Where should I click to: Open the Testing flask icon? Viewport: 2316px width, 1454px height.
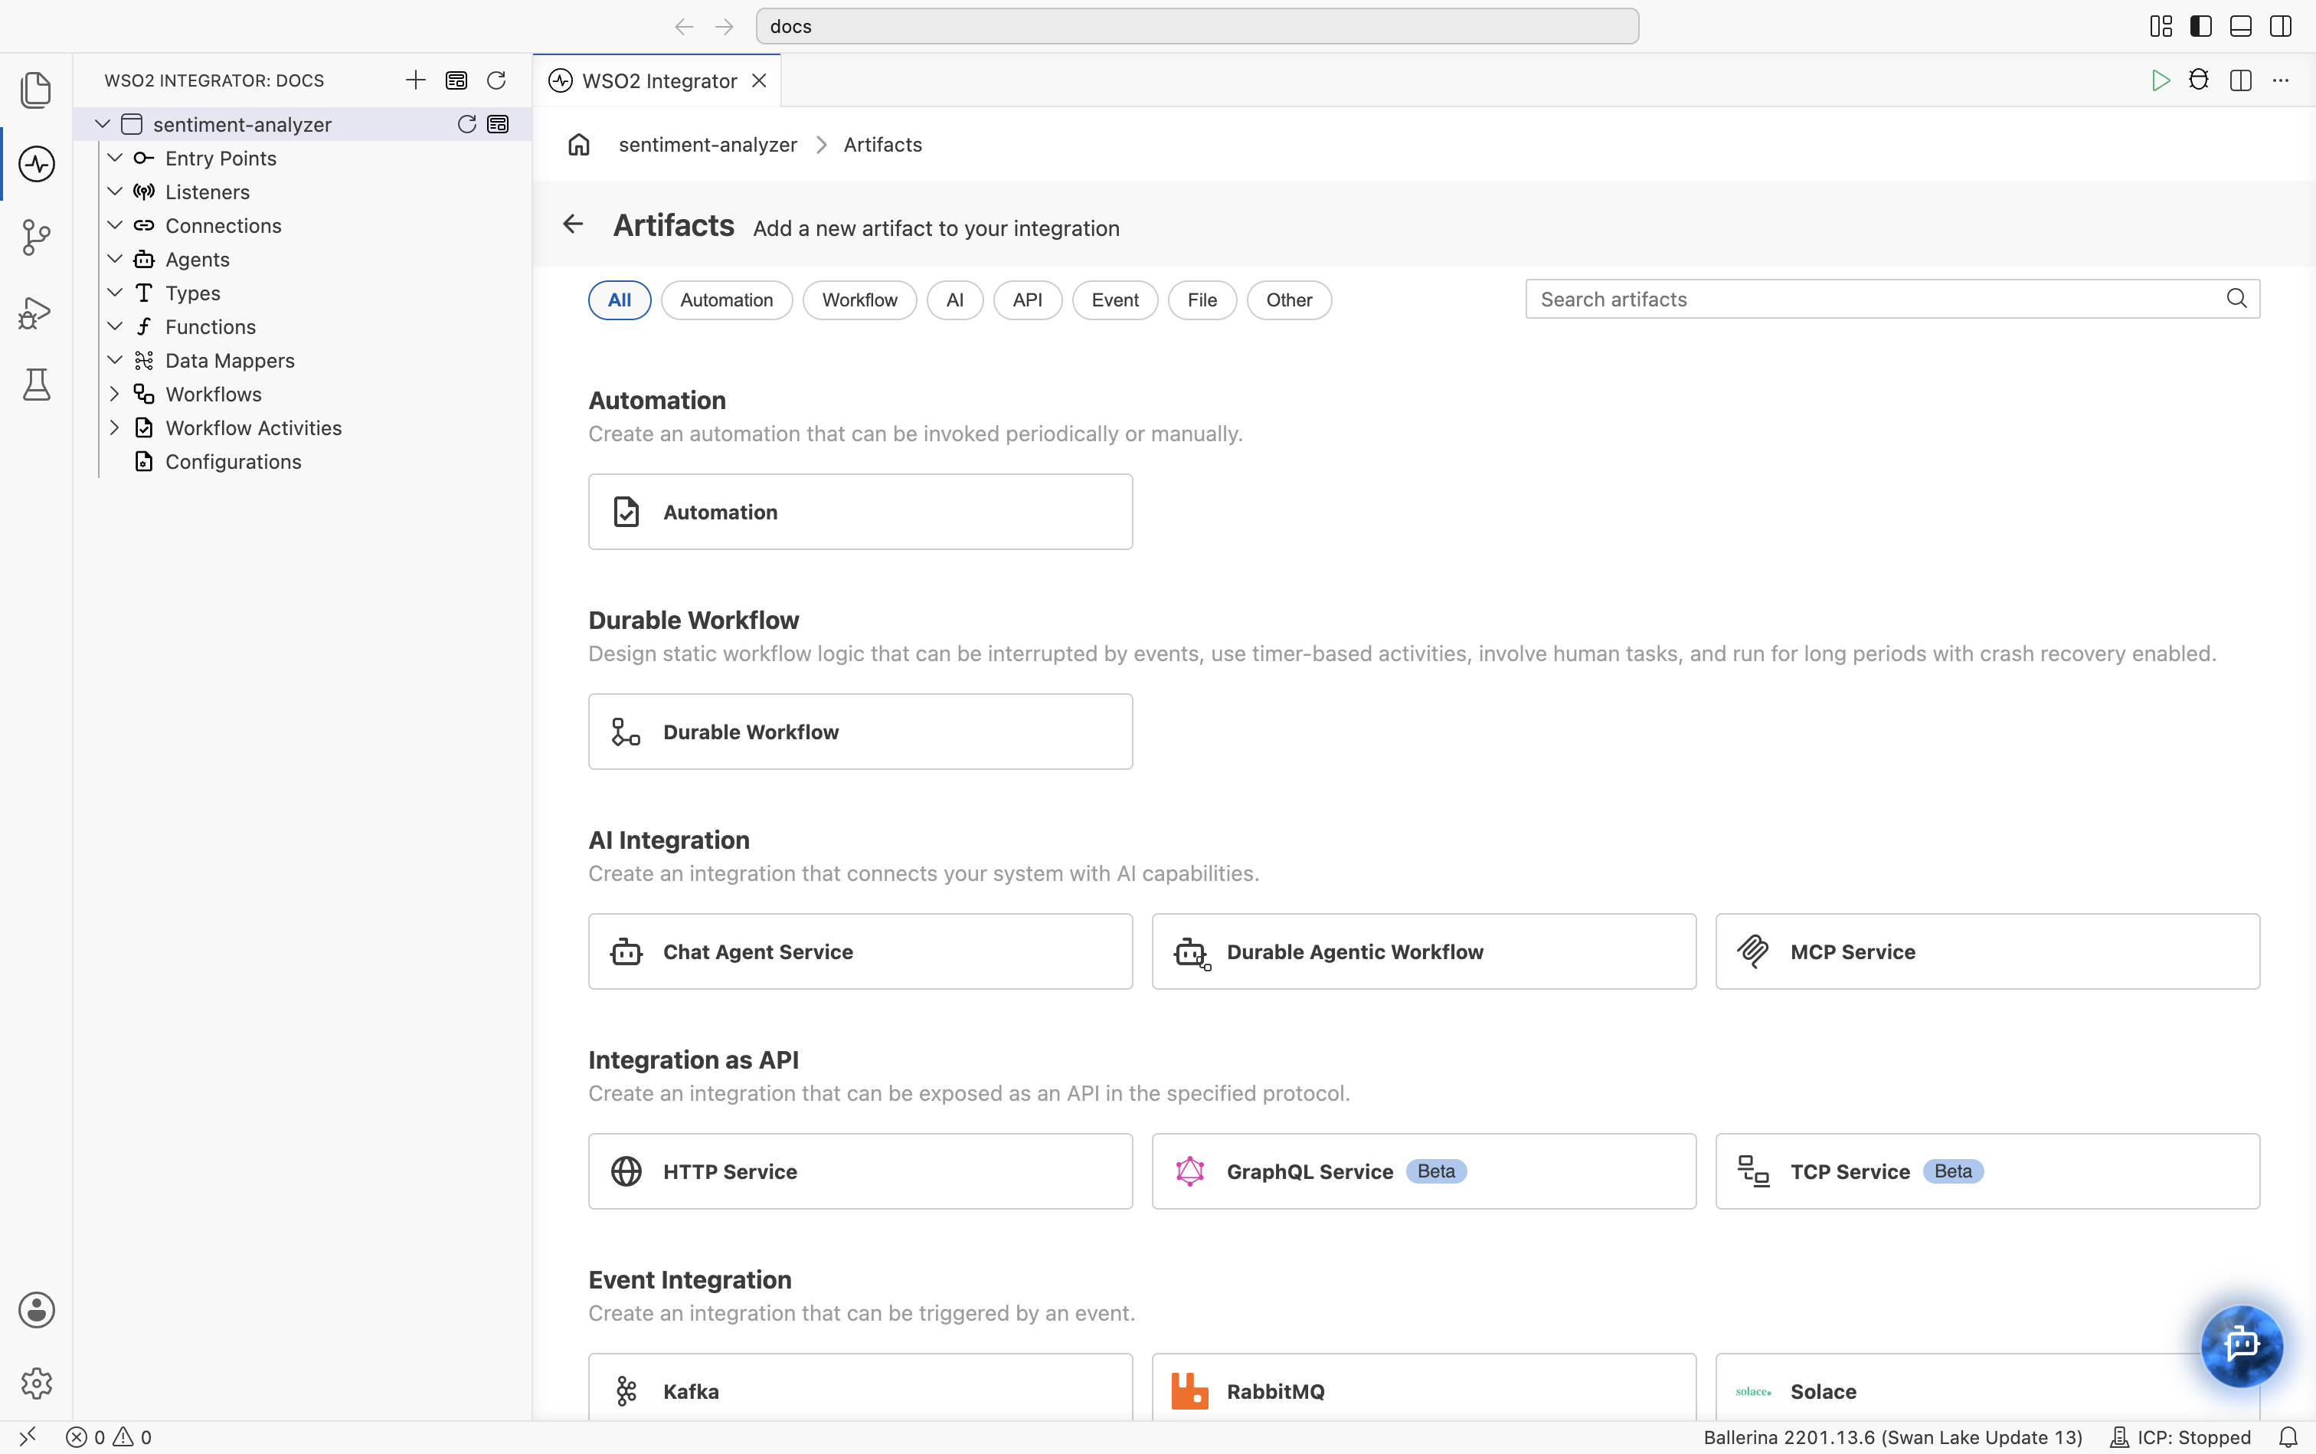tap(37, 385)
